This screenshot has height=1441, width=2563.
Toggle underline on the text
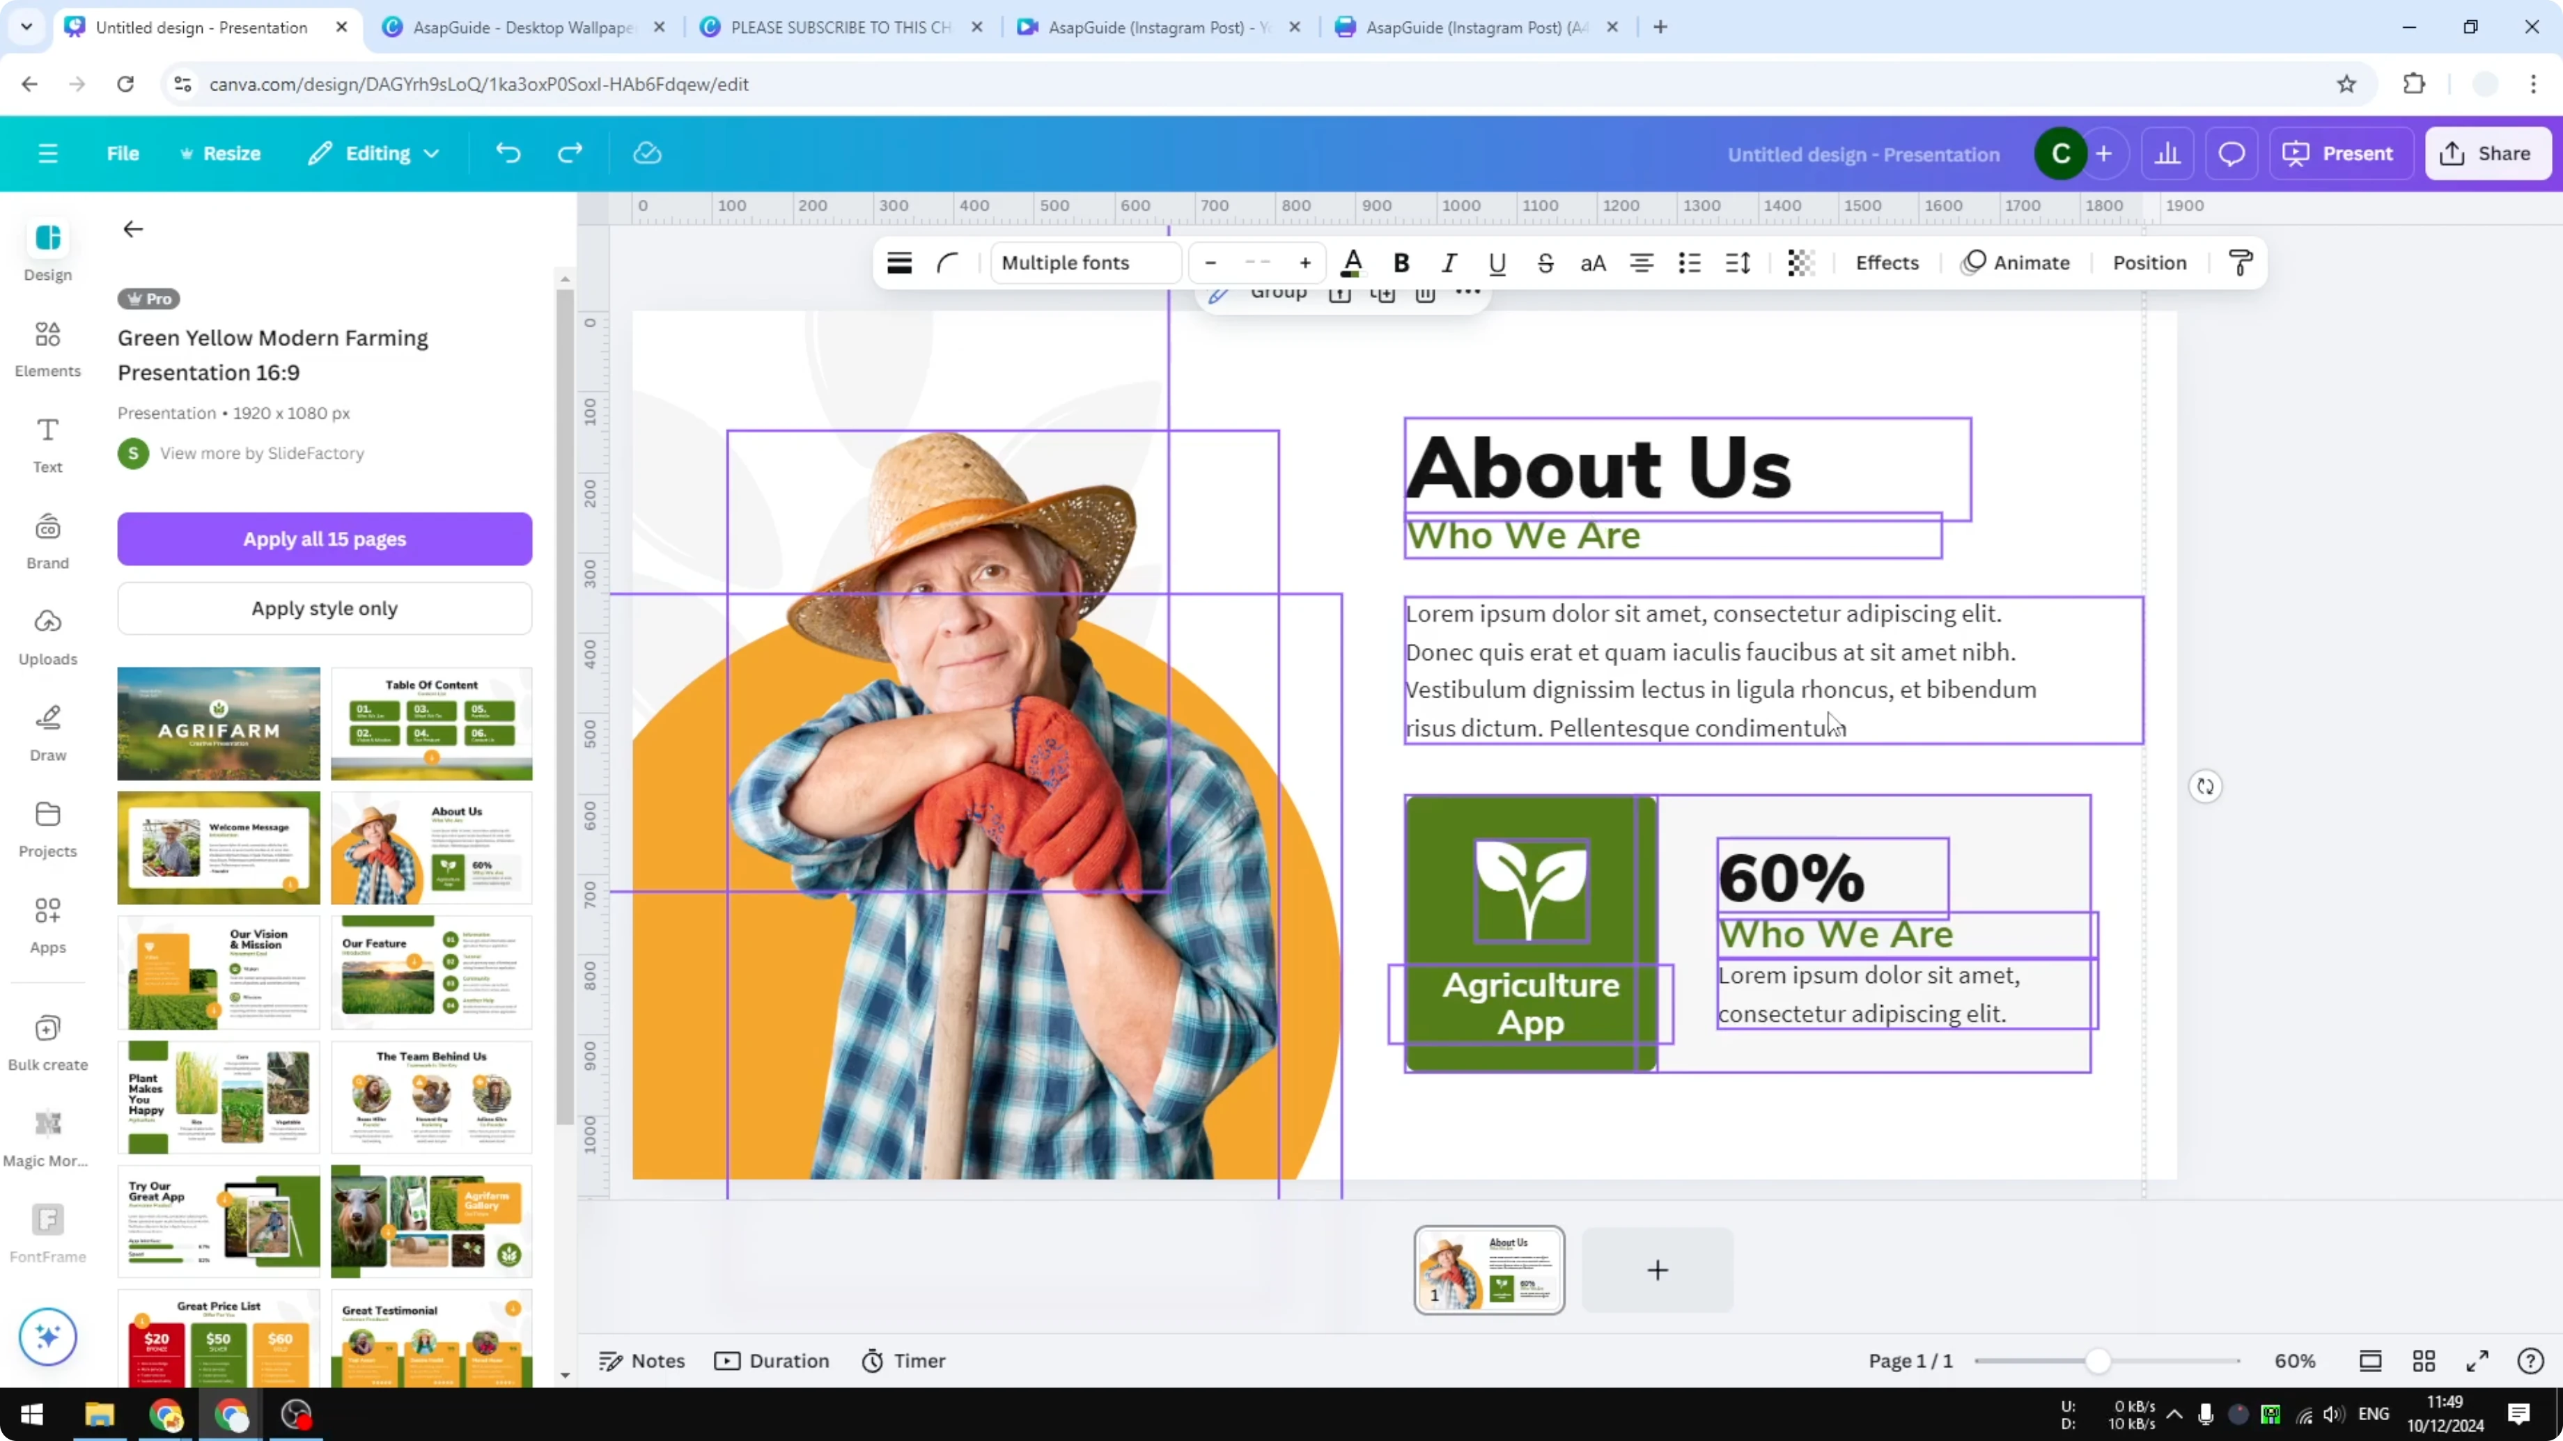(x=1497, y=262)
